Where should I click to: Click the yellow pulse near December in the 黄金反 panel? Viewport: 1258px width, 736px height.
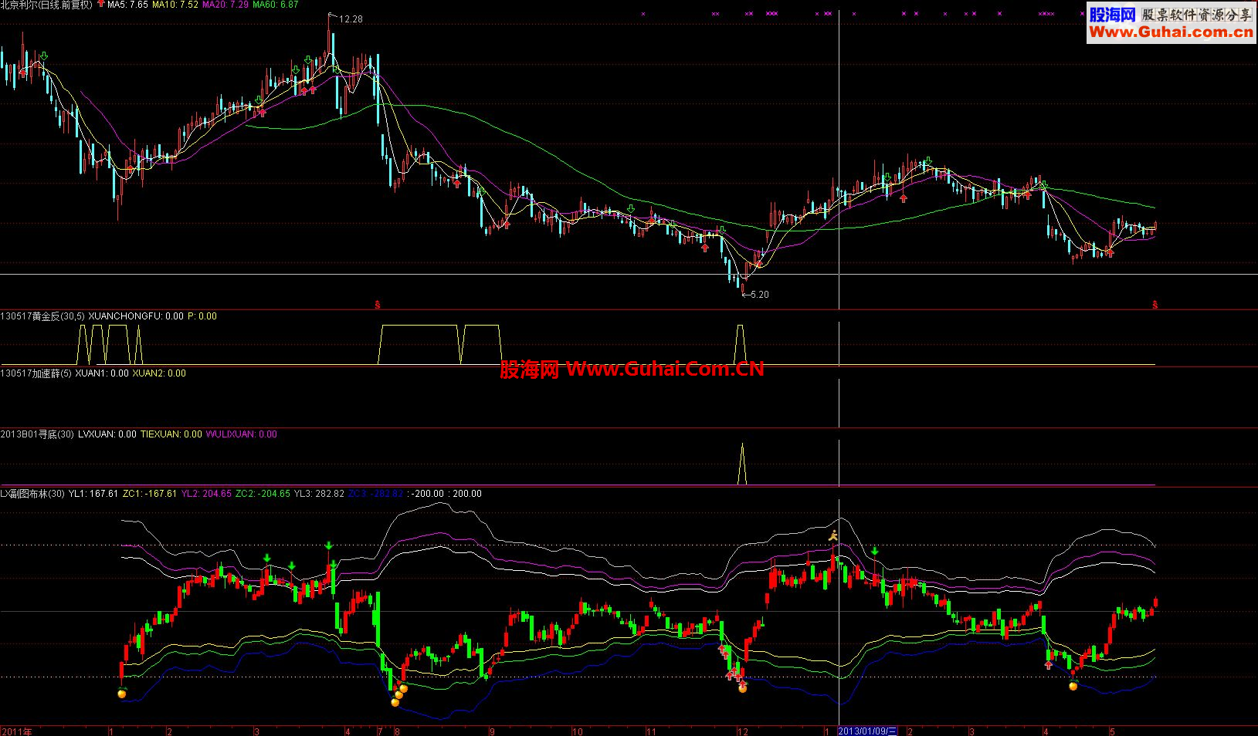click(x=741, y=344)
